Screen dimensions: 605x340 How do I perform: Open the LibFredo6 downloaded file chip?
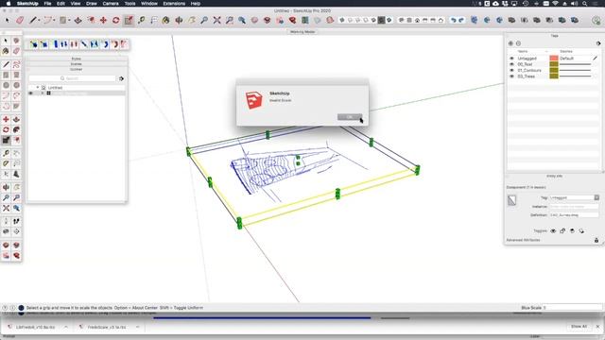[36, 327]
